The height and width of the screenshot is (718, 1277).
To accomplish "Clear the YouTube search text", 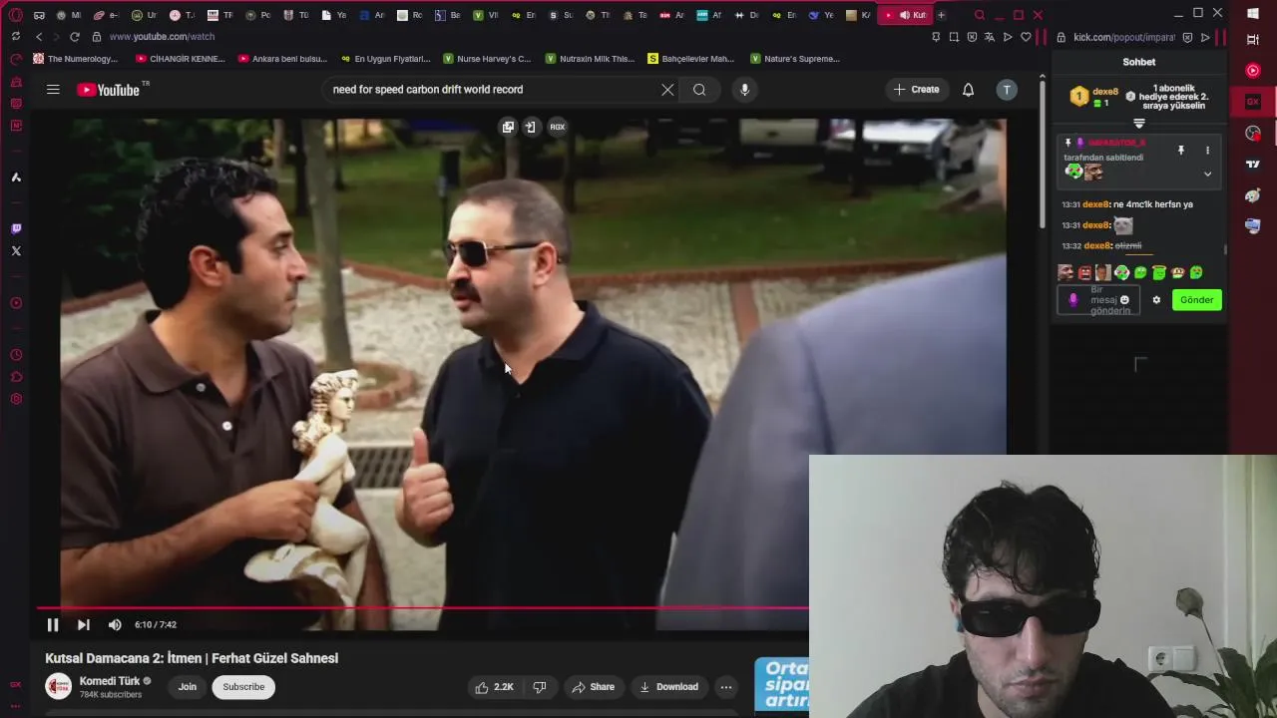I will (x=667, y=90).
